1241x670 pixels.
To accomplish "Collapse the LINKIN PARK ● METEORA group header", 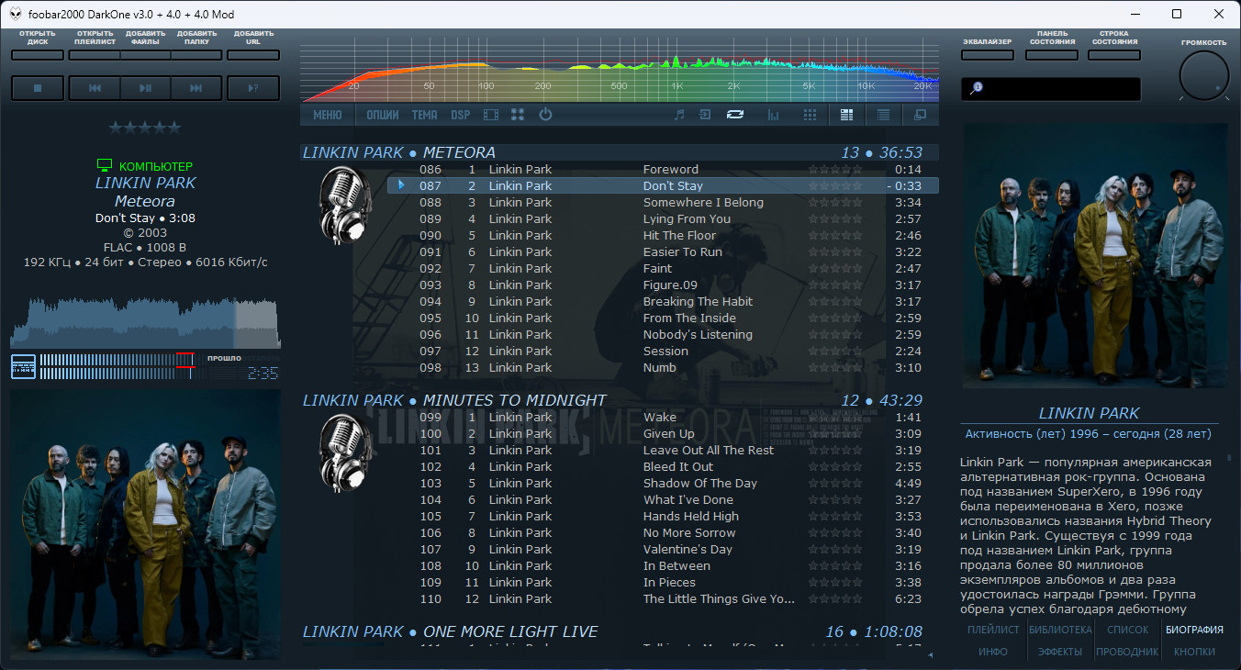I will pyautogui.click(x=620, y=152).
